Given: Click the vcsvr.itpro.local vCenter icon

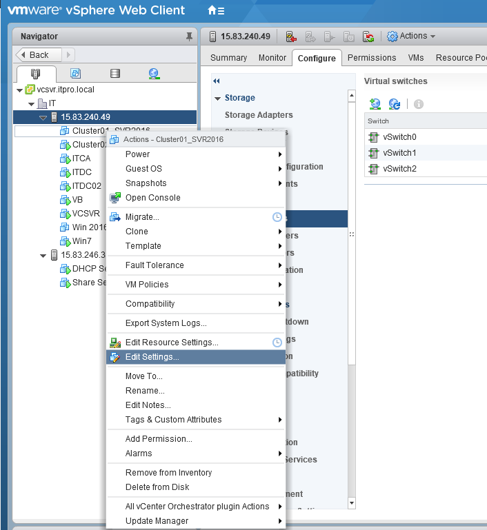Looking at the screenshot, I should tap(30, 89).
